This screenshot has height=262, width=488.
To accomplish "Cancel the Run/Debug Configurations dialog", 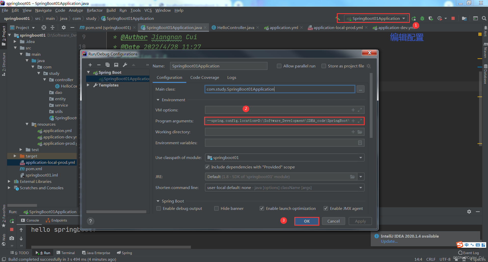I will click(333, 221).
